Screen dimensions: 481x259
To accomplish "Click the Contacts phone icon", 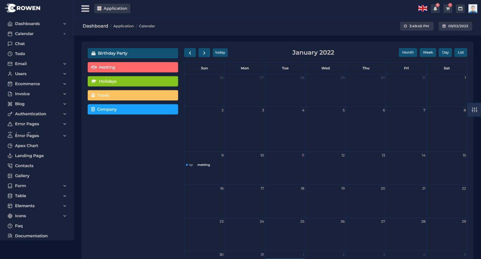I will click(10, 166).
